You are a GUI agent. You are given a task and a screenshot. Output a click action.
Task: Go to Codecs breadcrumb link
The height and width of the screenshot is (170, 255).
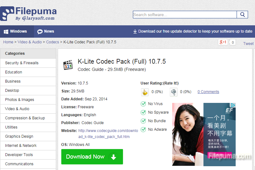coord(52,42)
